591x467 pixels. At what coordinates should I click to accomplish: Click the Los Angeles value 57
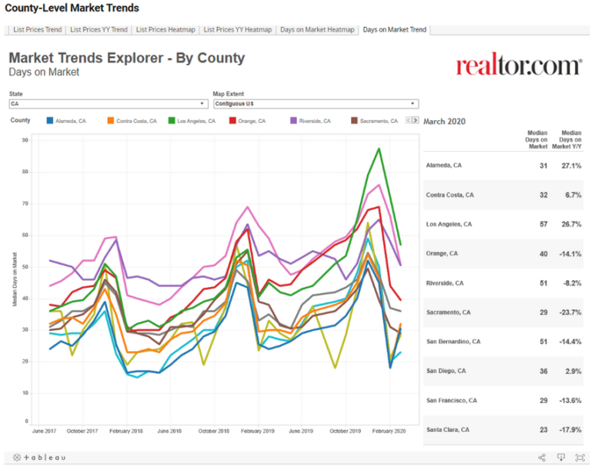click(543, 224)
